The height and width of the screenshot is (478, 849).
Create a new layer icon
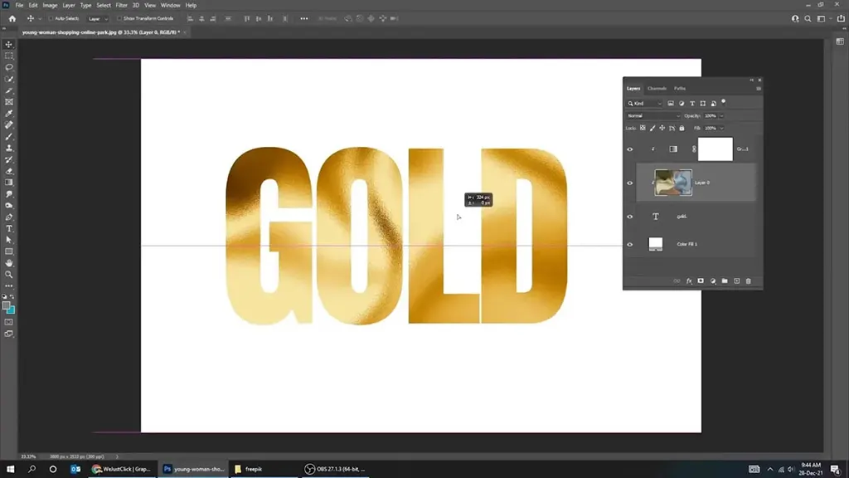point(736,281)
